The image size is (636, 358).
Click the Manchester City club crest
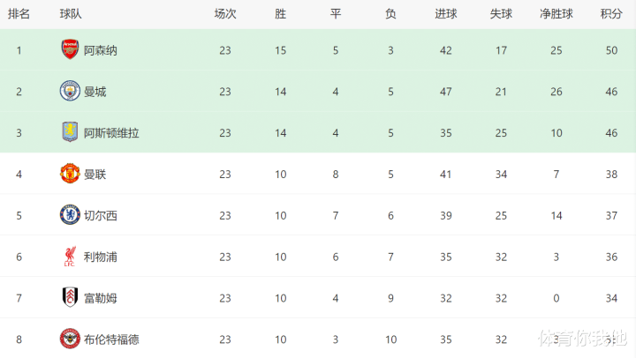(70, 92)
